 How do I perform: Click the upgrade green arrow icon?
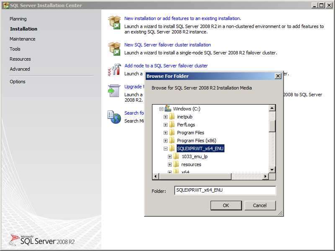pyautogui.click(x=114, y=91)
